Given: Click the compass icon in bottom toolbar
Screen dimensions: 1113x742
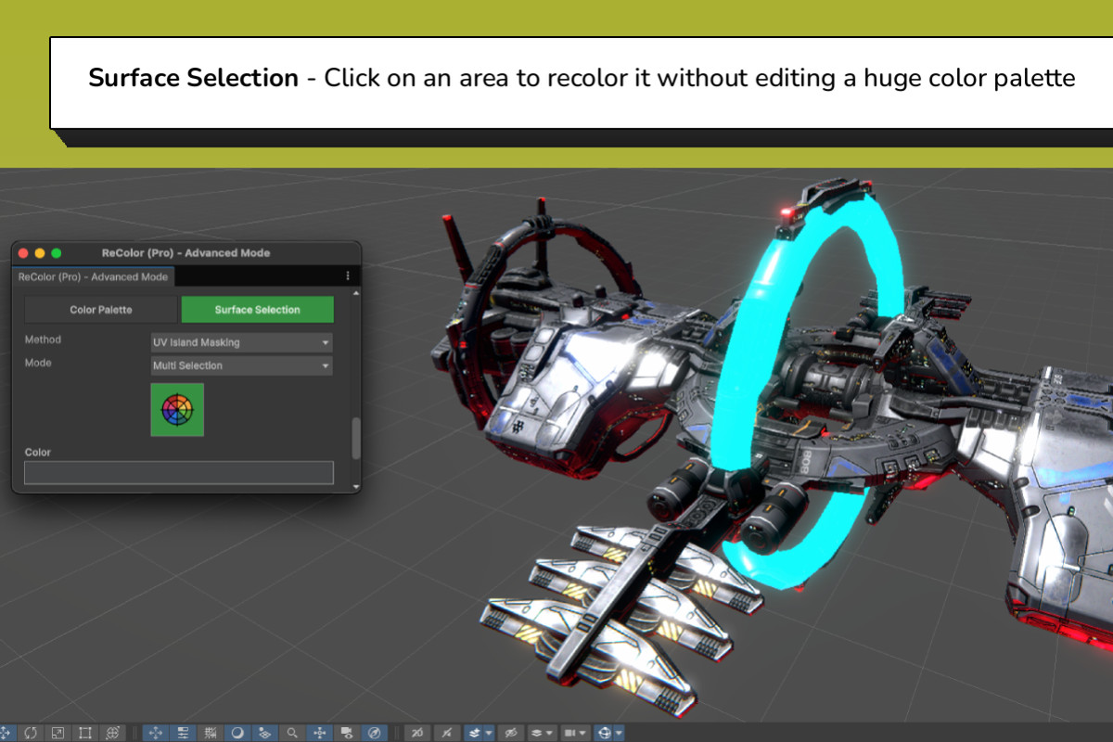Looking at the screenshot, I should point(375,733).
